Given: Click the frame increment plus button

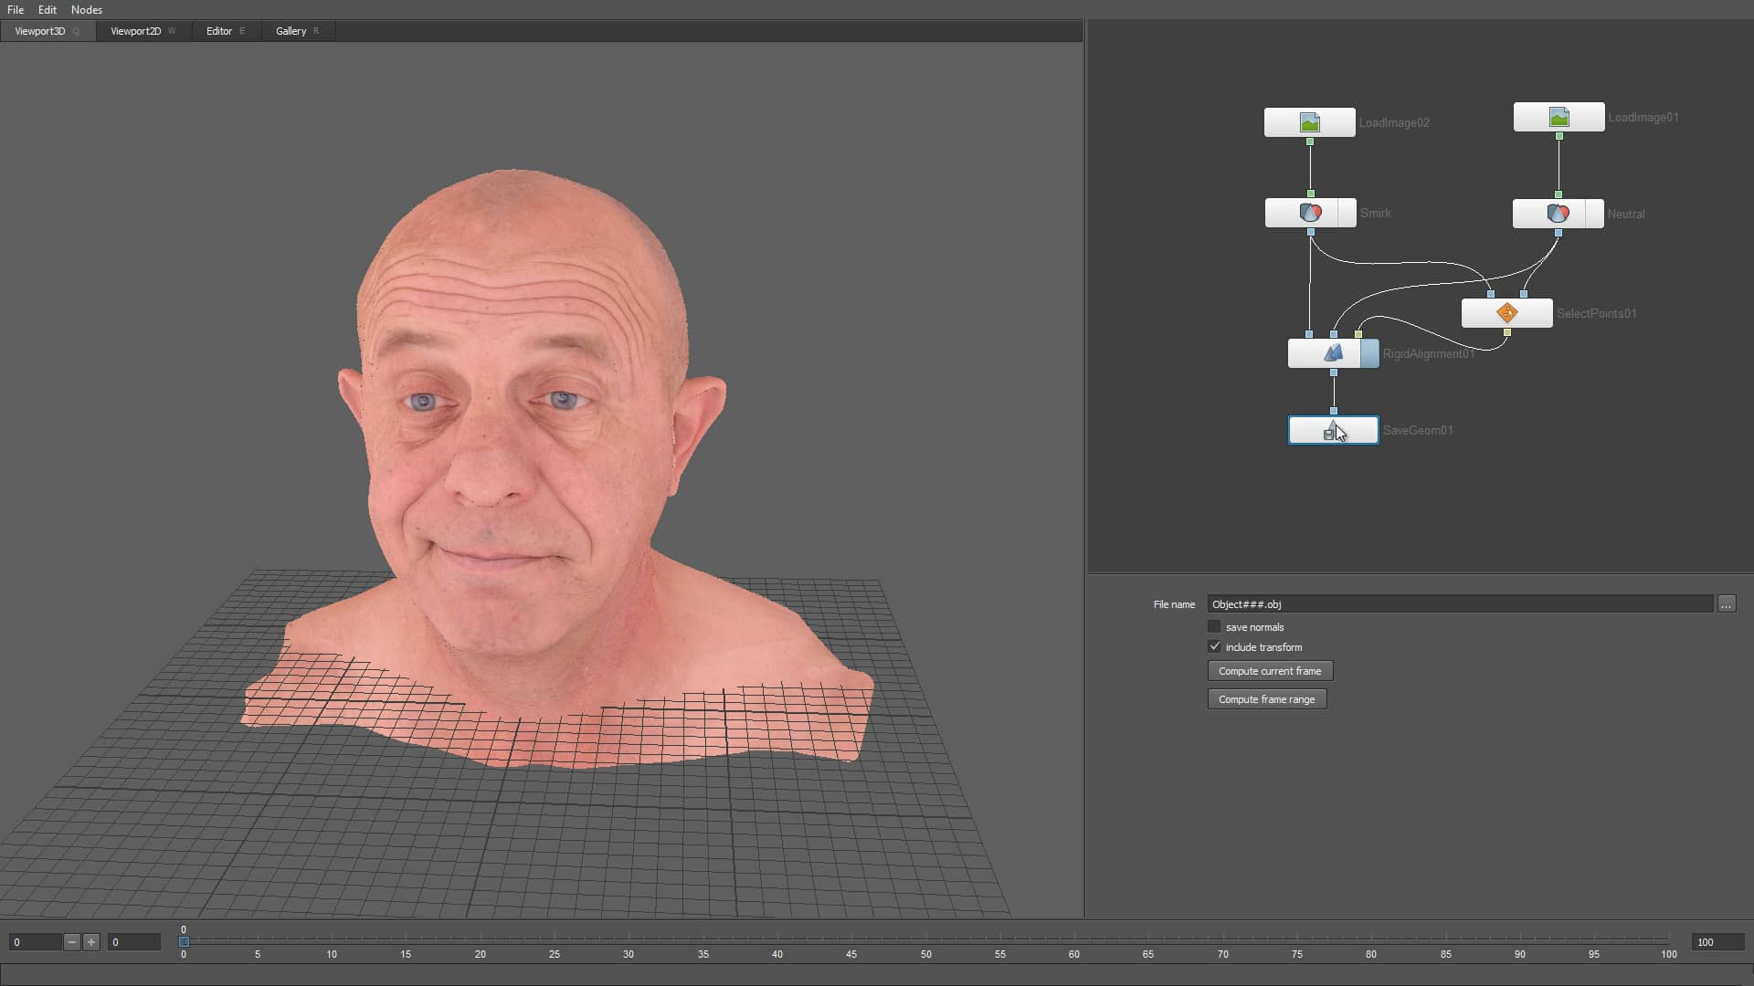Looking at the screenshot, I should coord(91,941).
